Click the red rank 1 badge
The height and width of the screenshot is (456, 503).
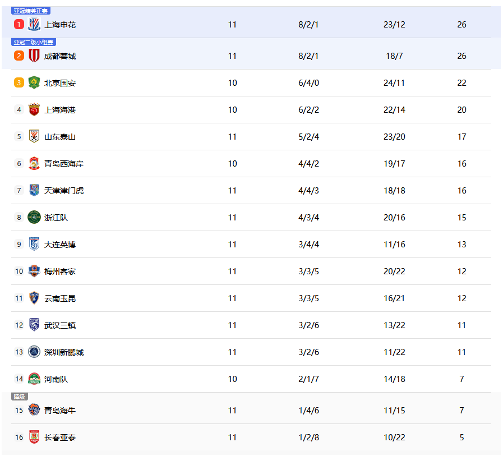point(19,25)
